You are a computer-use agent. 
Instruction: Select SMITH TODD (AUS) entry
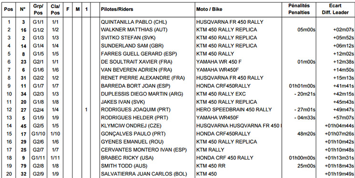click(x=124, y=166)
